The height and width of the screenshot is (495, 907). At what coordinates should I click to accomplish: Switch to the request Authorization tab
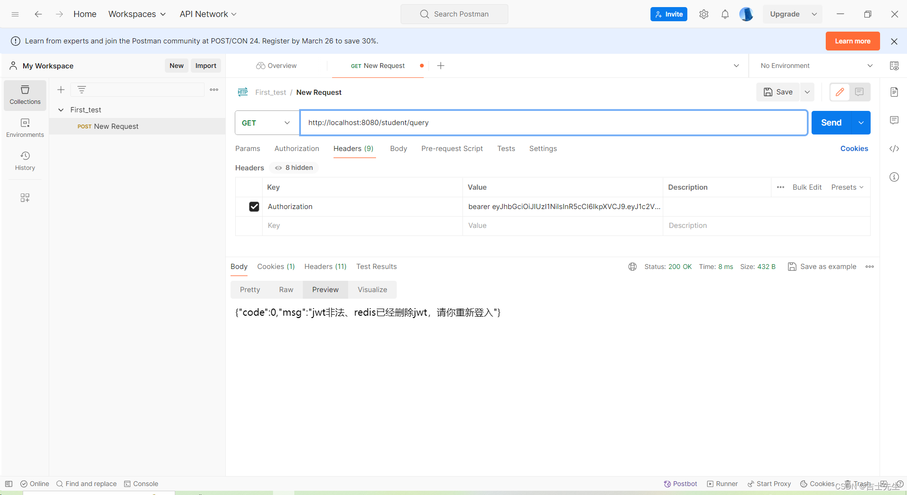297,149
